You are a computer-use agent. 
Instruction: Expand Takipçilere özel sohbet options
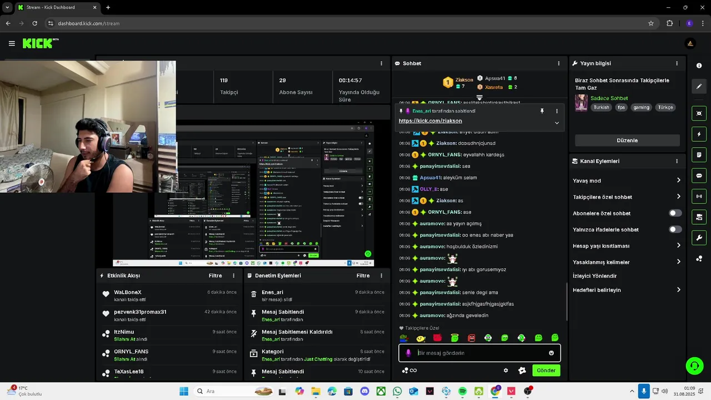click(x=679, y=196)
